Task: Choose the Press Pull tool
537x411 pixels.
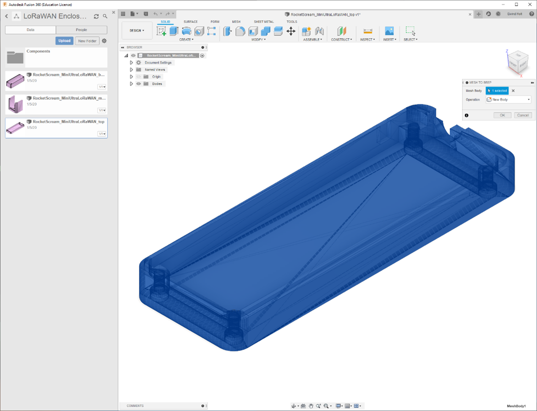Action: pos(228,31)
